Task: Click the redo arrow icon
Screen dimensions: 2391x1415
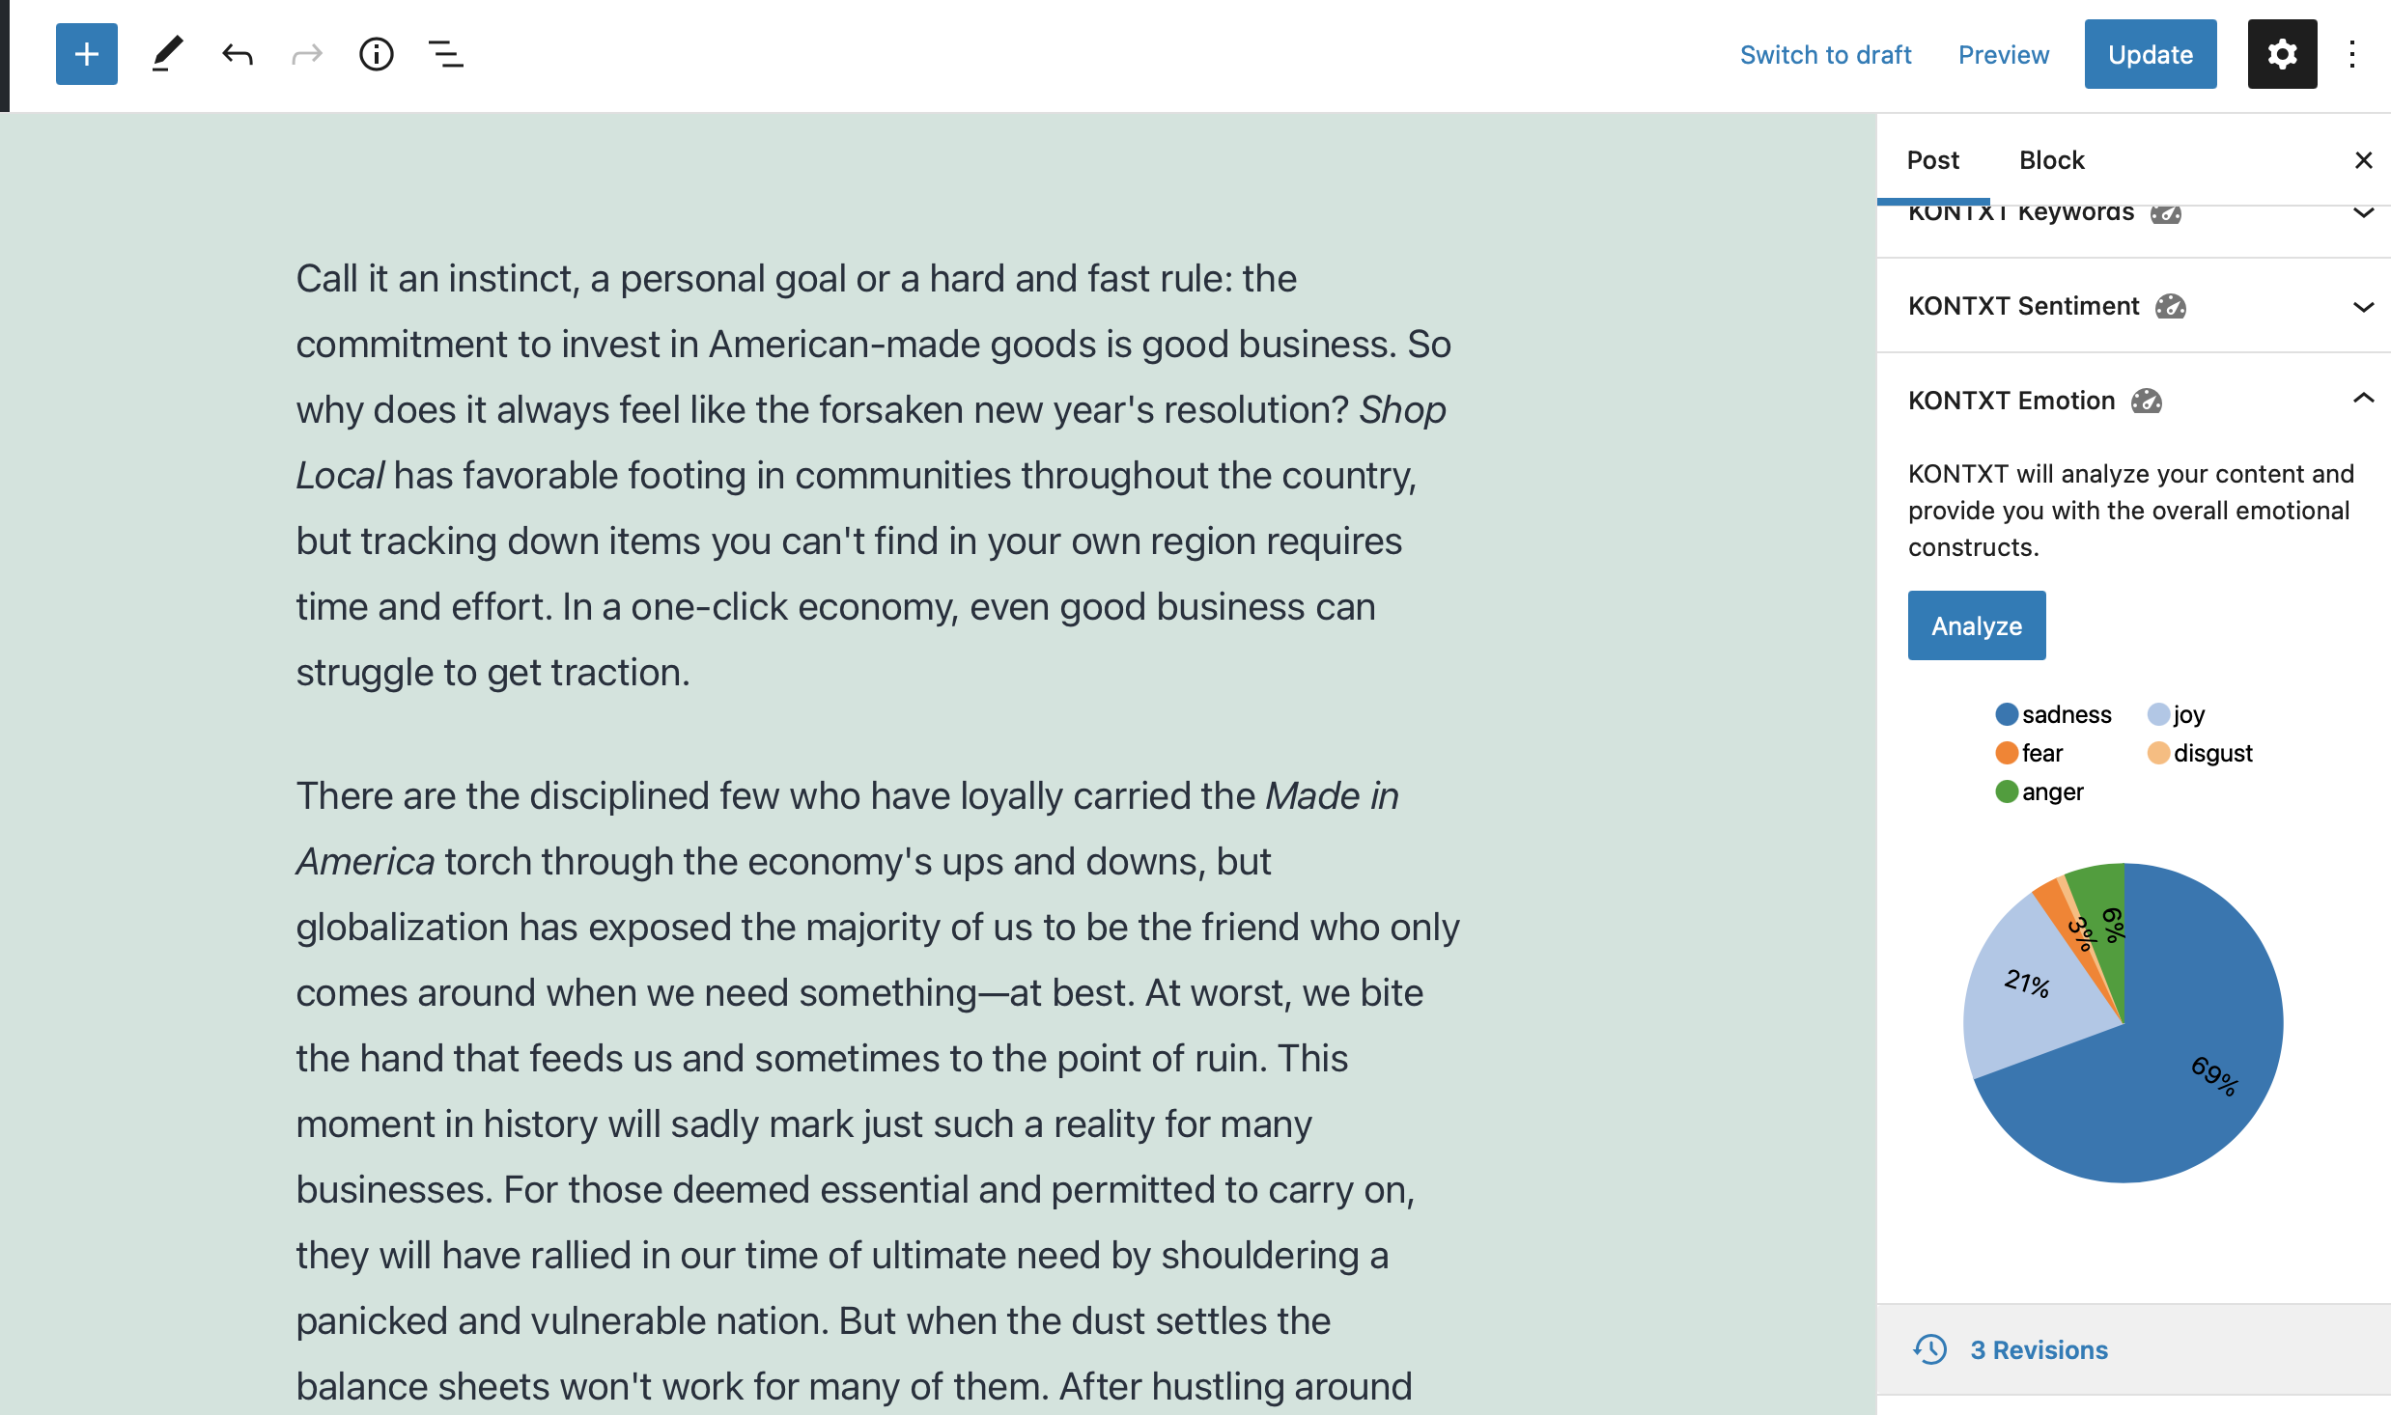Action: pos(307,54)
